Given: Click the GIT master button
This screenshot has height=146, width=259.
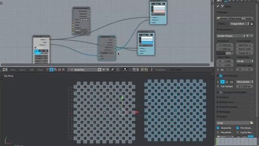Looking at the screenshot, I should 176,70.
